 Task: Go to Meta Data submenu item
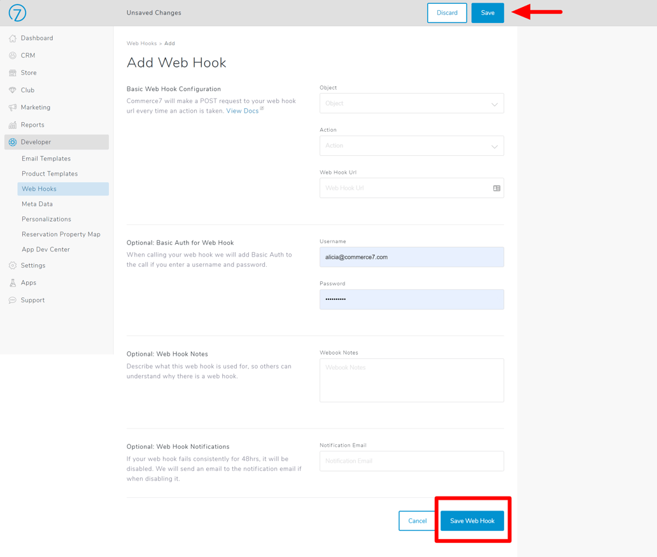click(x=37, y=204)
